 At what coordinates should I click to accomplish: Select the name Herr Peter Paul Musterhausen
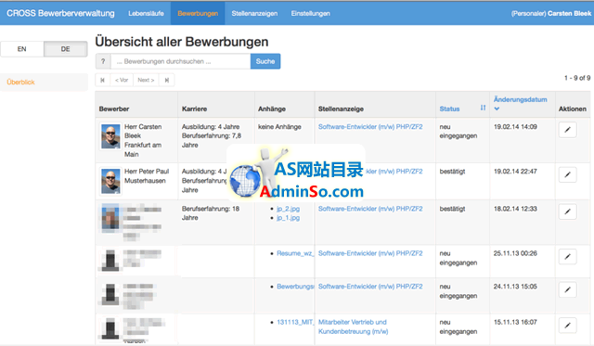point(147,176)
